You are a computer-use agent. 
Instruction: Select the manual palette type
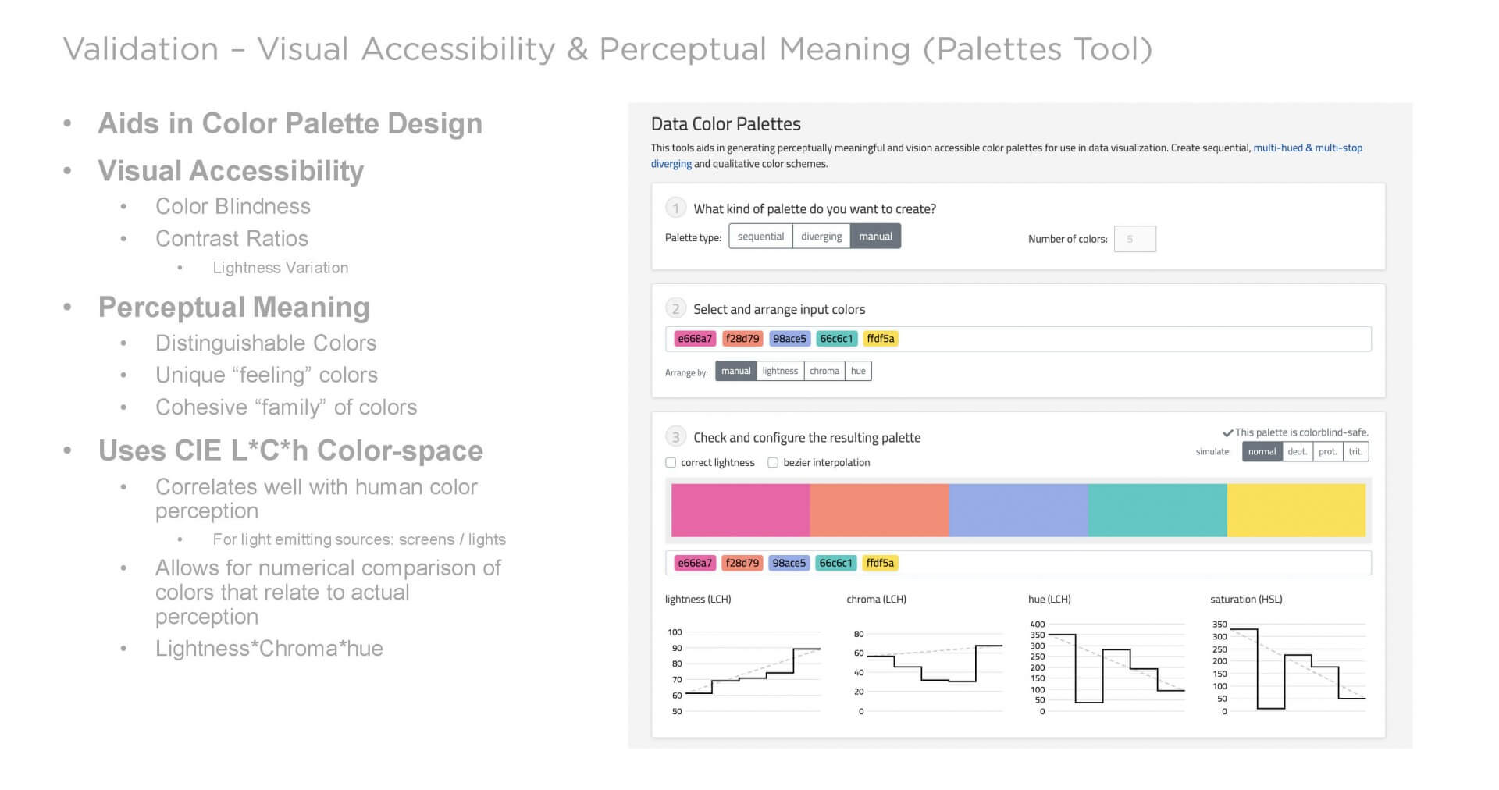click(x=875, y=236)
